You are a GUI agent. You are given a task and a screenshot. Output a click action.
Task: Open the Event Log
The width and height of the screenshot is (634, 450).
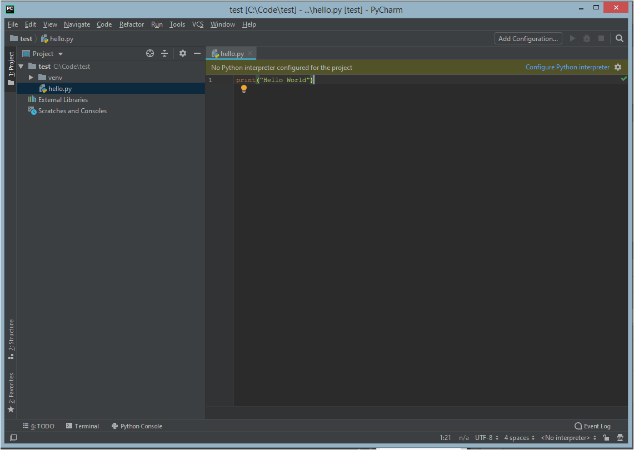592,426
